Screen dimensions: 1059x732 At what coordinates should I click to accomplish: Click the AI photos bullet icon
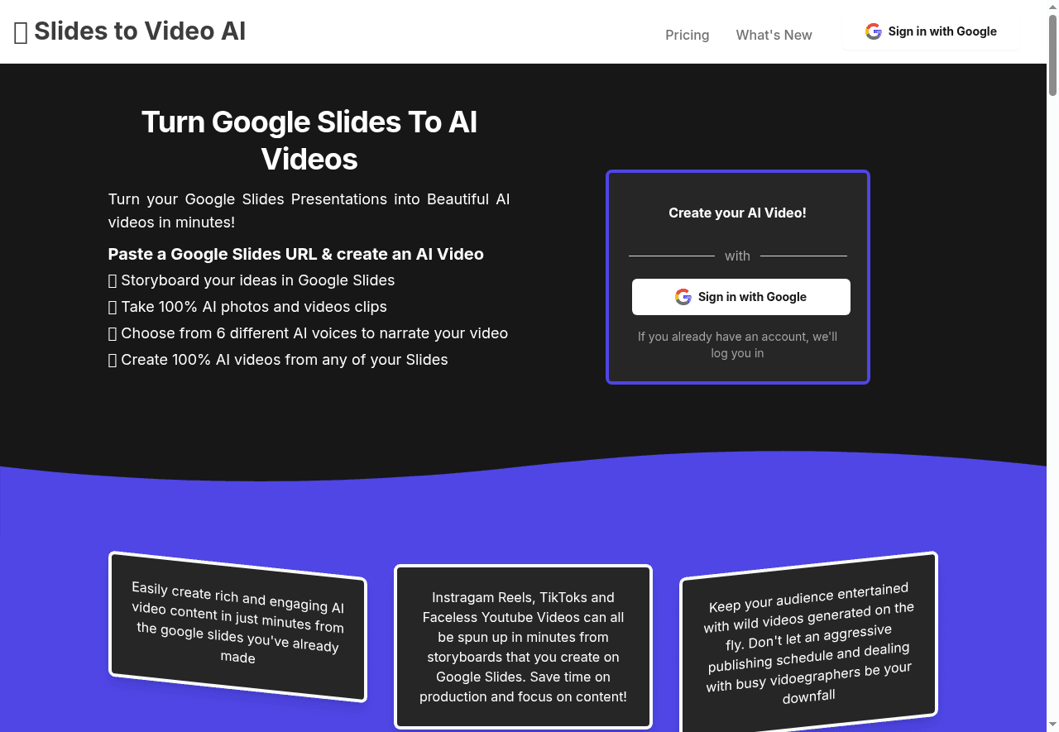click(x=113, y=307)
